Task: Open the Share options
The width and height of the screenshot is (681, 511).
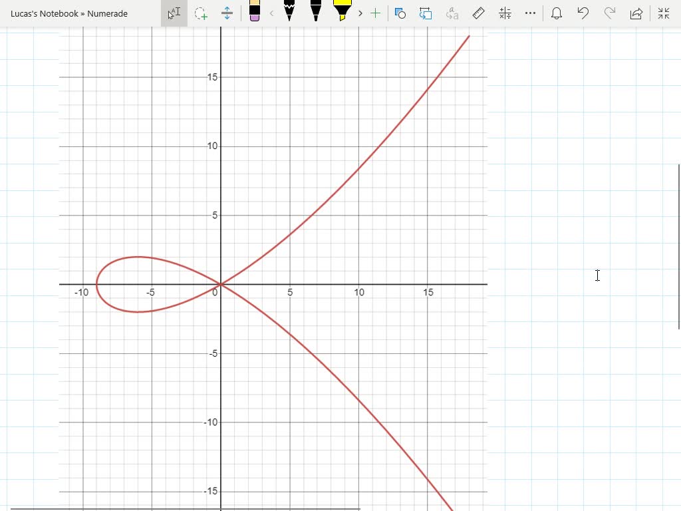Action: click(x=634, y=13)
